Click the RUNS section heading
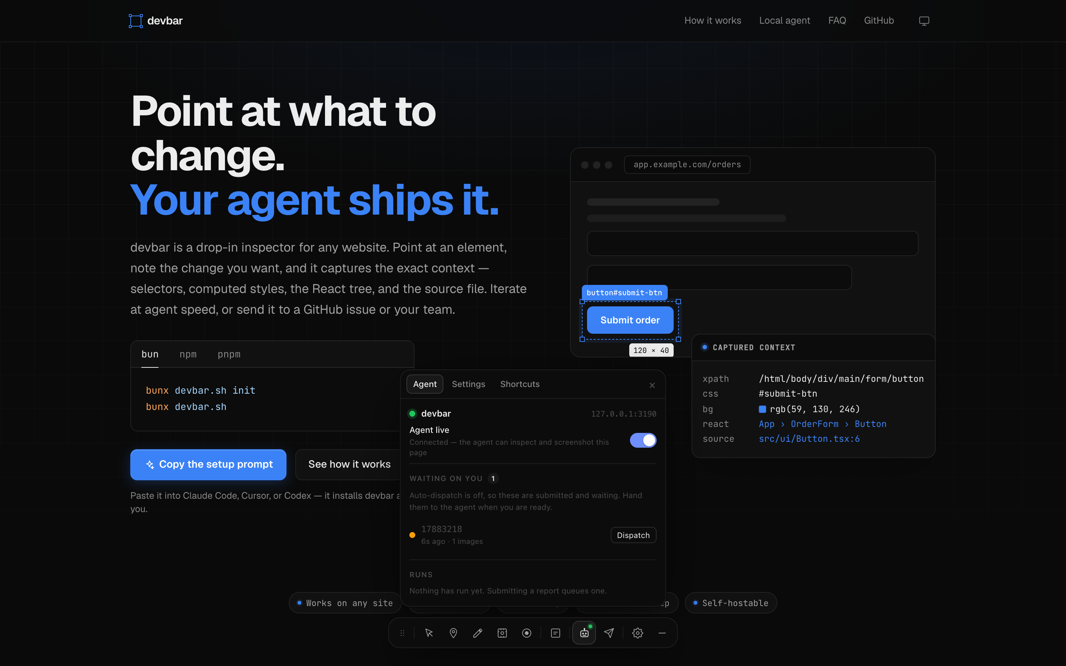 [421, 575]
